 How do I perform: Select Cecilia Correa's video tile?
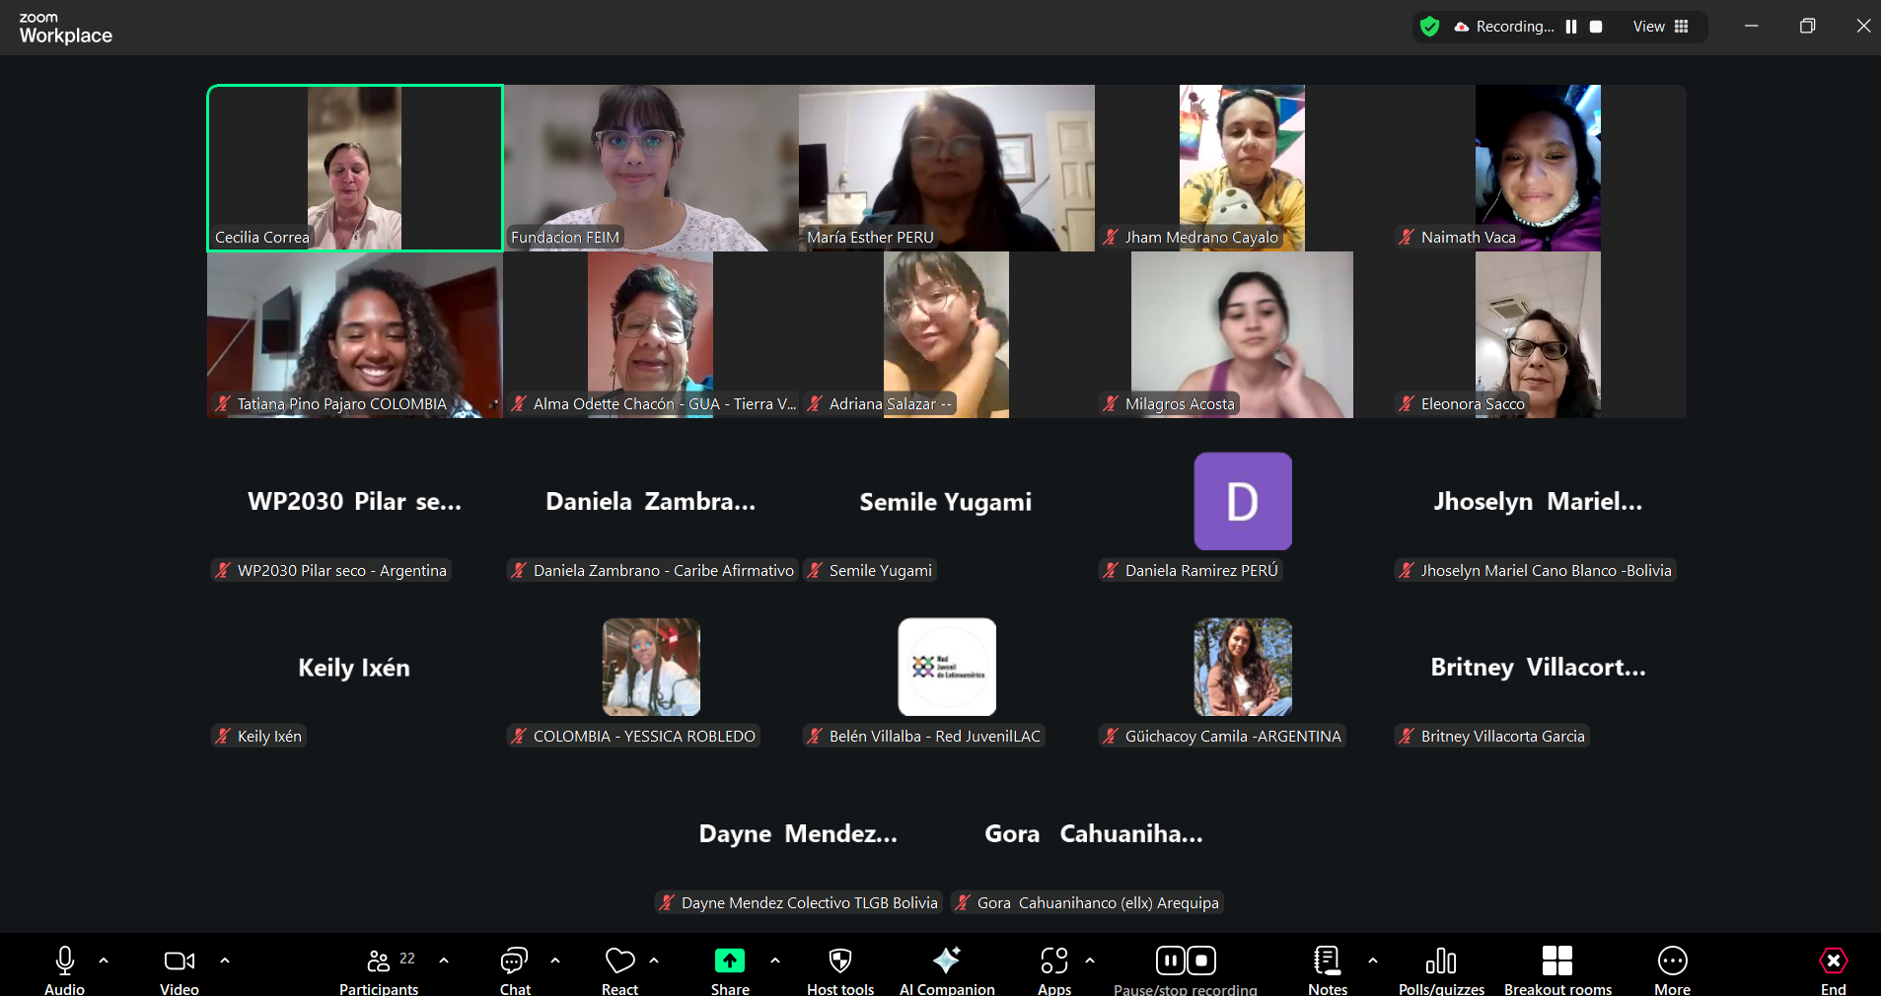click(354, 168)
